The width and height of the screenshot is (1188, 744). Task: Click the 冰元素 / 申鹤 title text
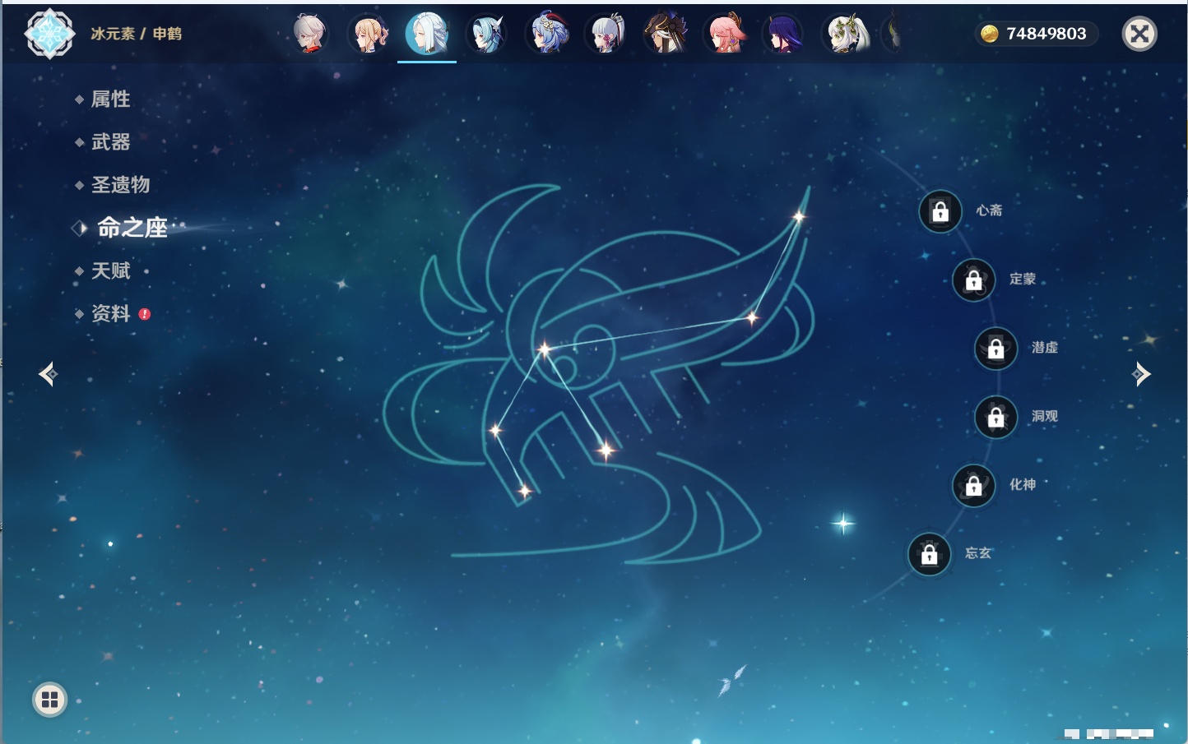tap(137, 34)
